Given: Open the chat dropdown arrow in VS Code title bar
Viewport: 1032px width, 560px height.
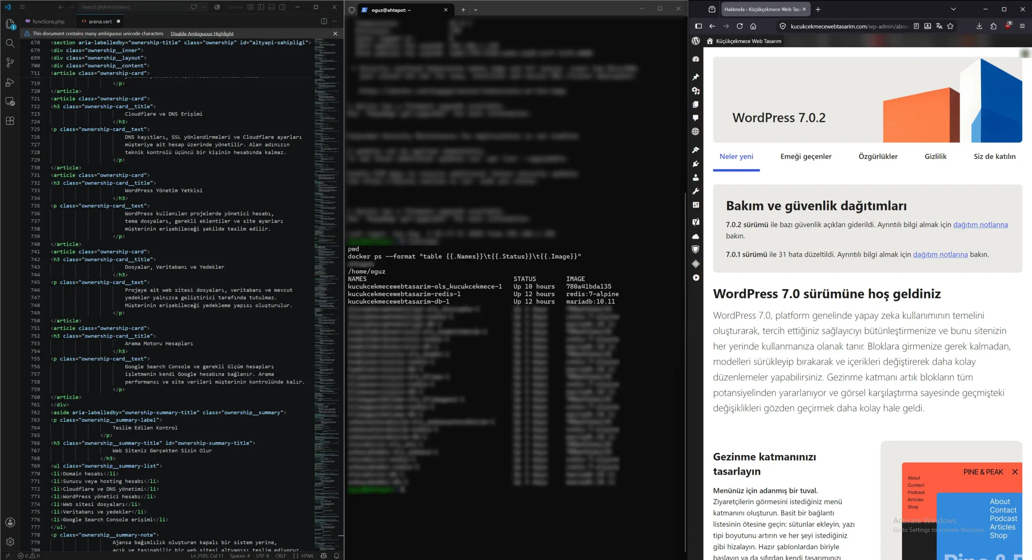Looking at the screenshot, I should [x=204, y=7].
